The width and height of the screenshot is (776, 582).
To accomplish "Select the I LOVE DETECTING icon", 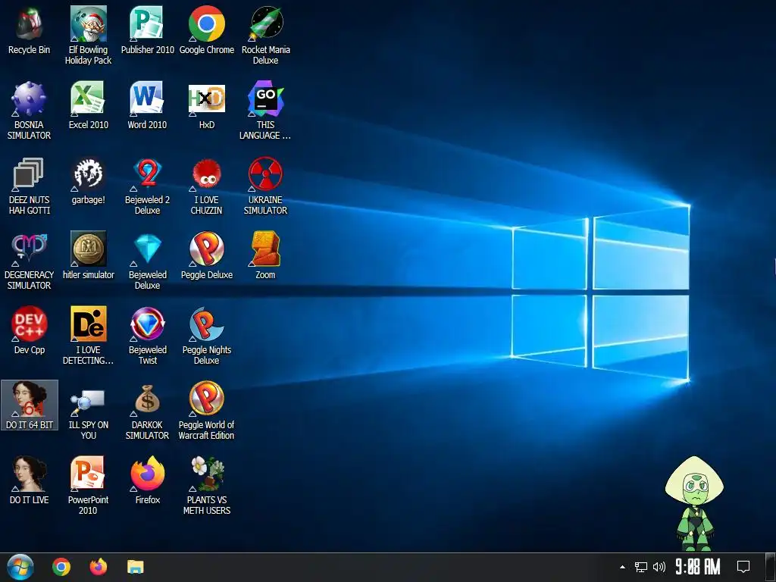I will click(88, 336).
